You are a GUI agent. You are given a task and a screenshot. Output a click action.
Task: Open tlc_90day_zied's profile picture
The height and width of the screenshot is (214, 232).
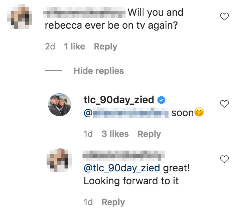60,104
